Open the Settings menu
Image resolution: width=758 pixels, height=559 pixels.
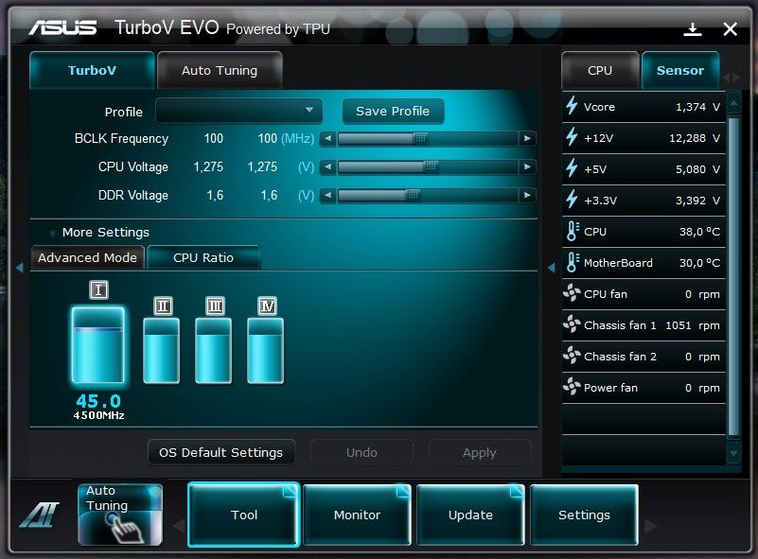tap(584, 515)
